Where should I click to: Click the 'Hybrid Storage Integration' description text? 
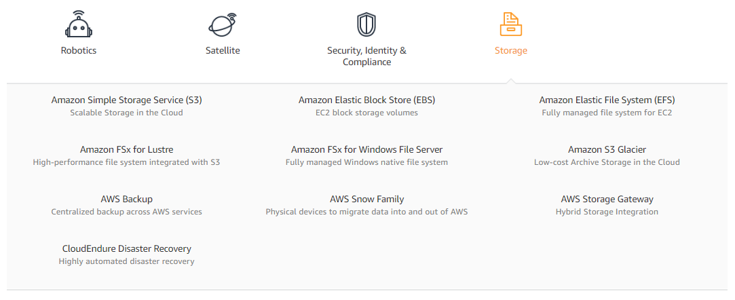[x=607, y=212]
